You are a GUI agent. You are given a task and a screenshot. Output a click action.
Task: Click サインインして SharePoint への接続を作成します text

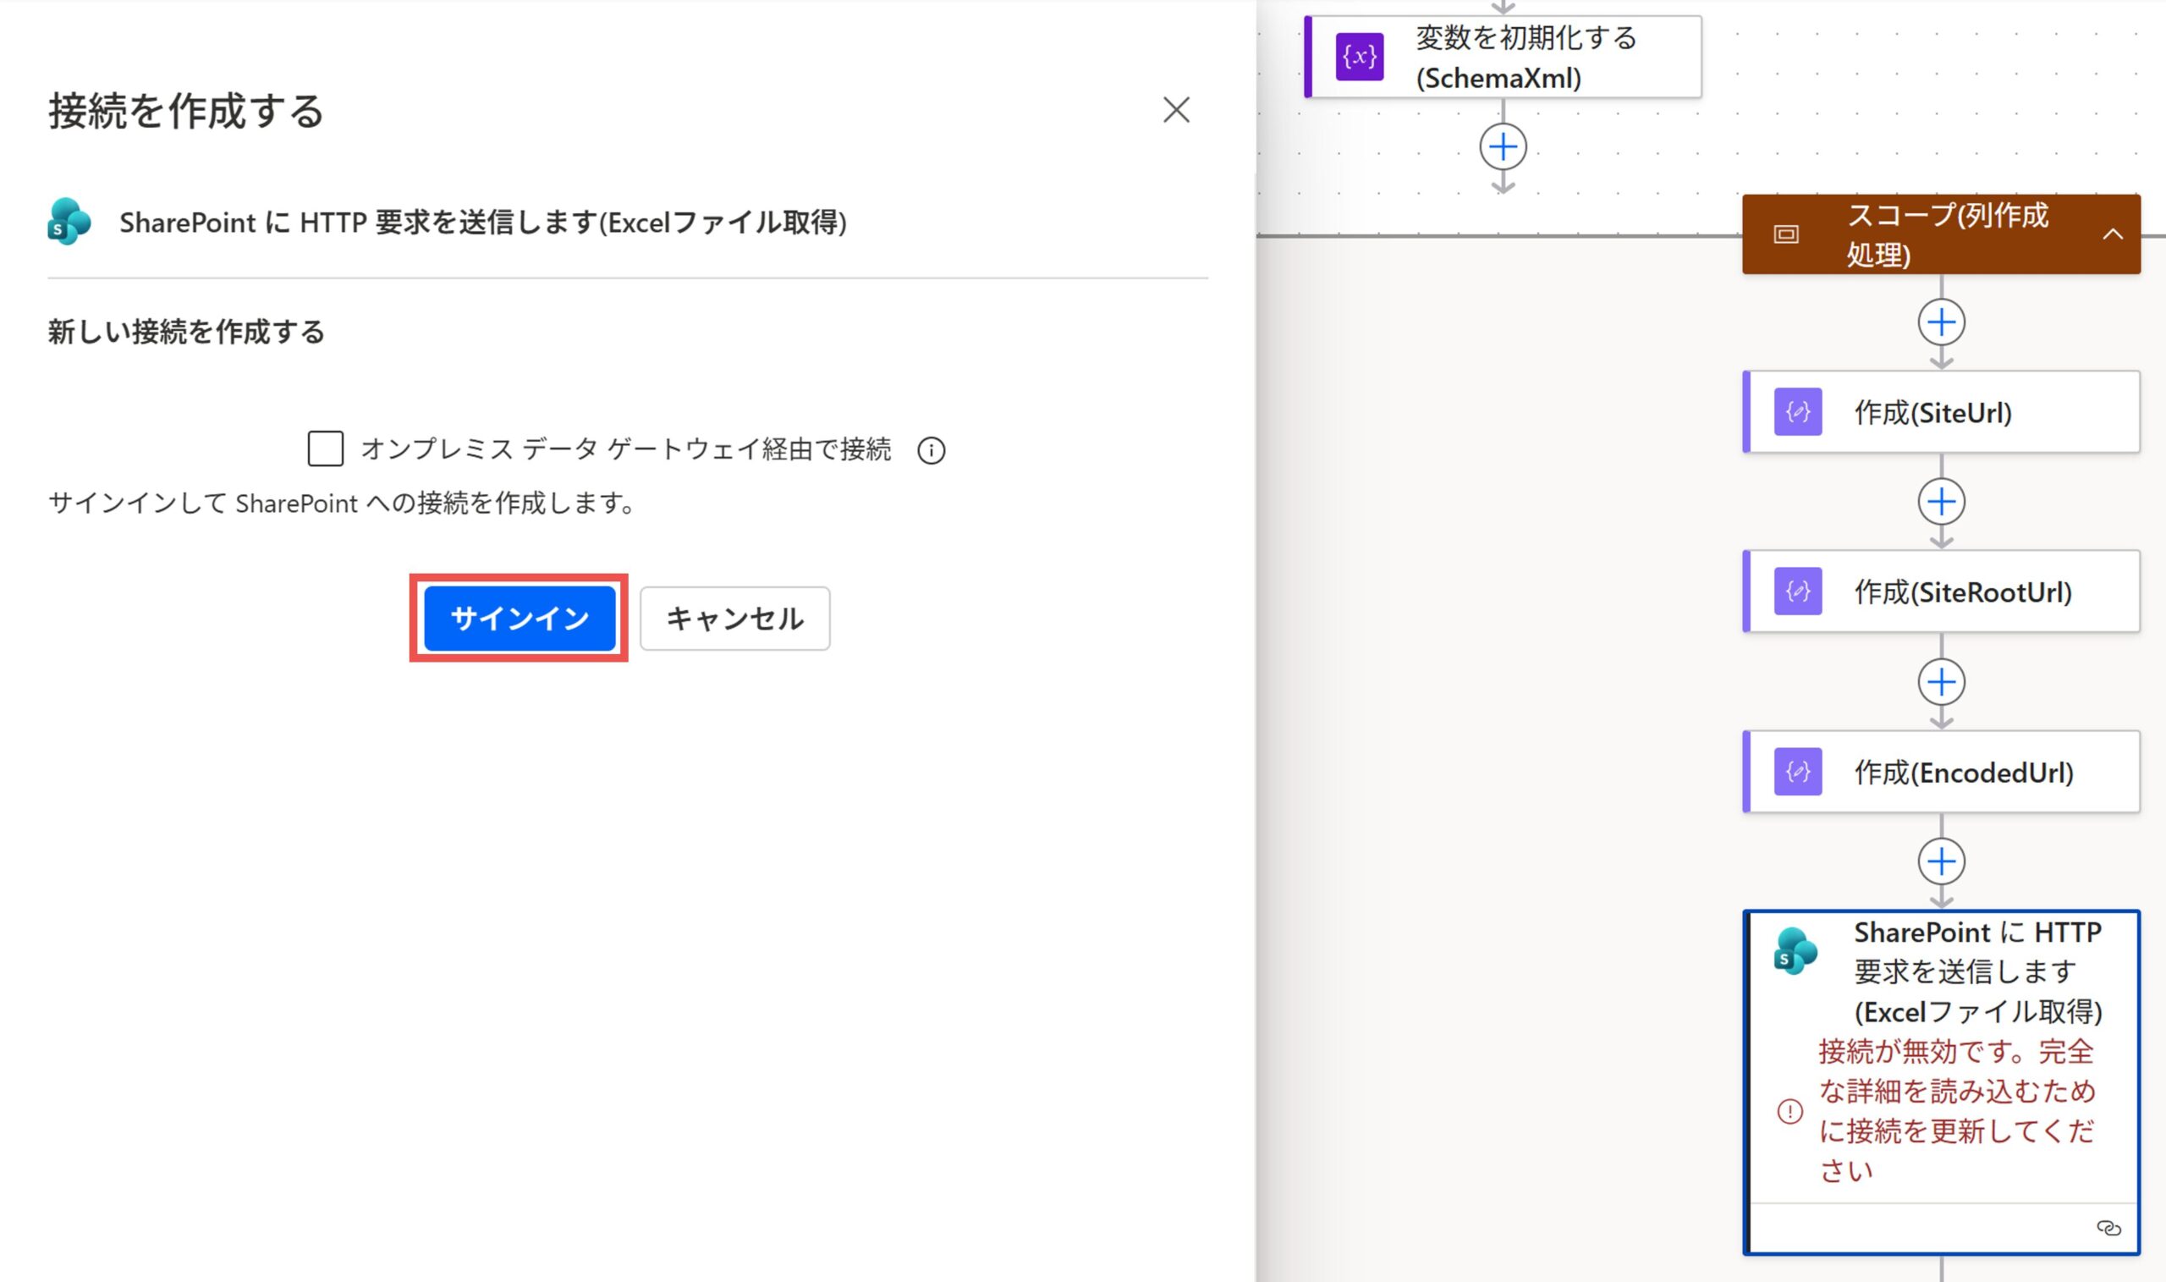342,503
